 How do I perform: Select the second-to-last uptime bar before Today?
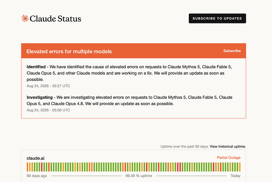click(237, 167)
